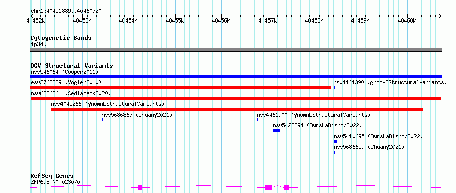Click the second ZFP69B magenta exon

click(x=268, y=188)
